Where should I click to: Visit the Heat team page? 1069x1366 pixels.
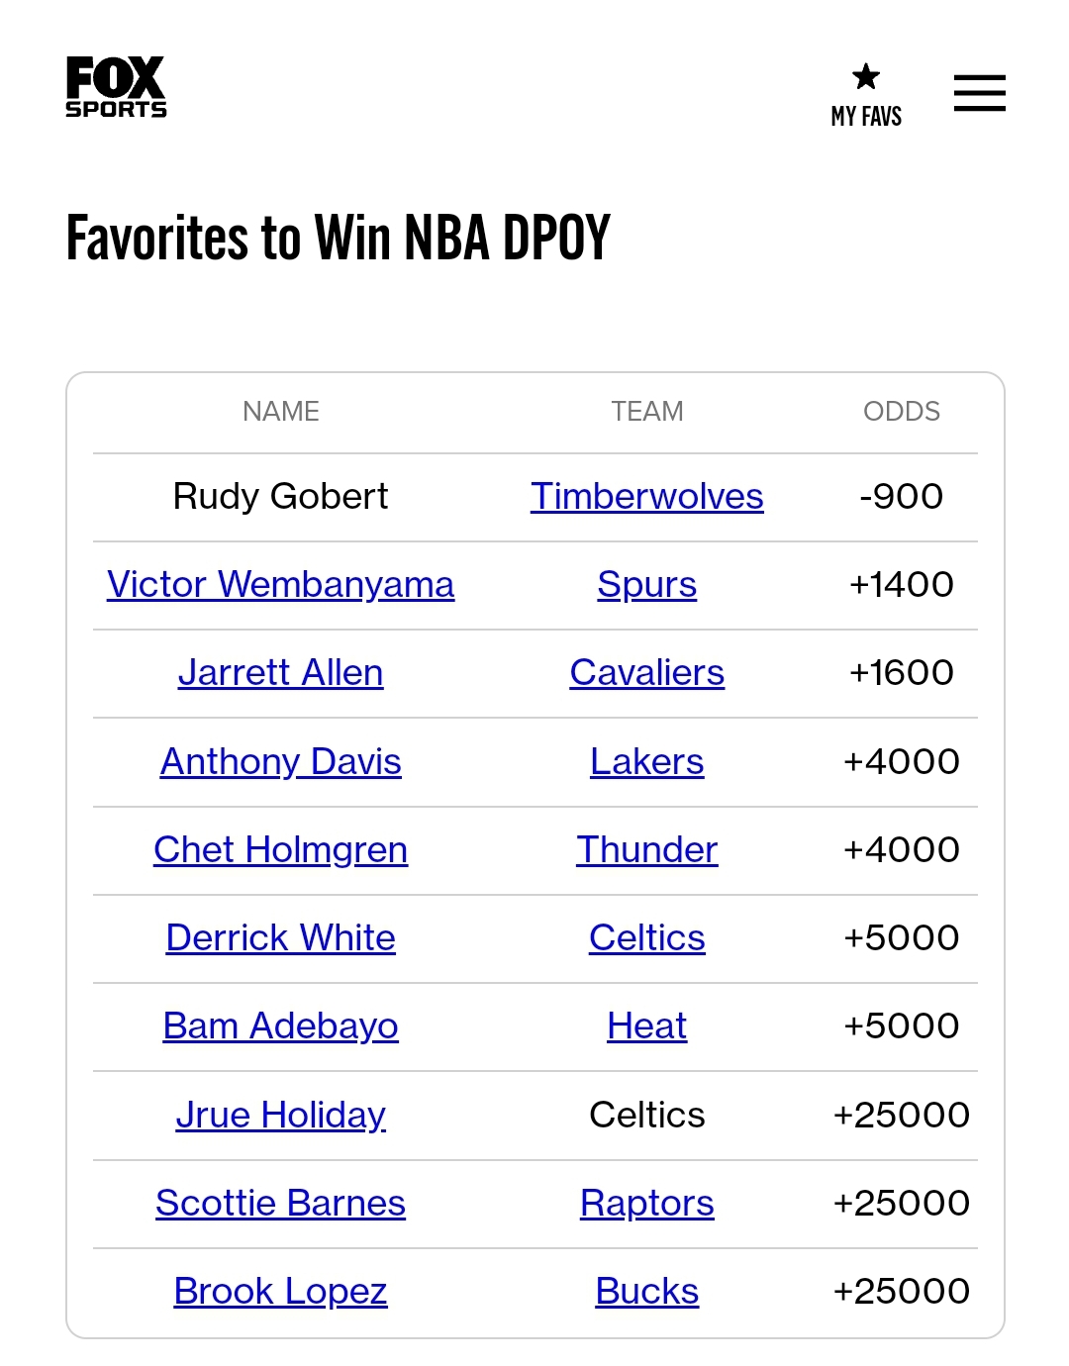pyautogui.click(x=647, y=1025)
